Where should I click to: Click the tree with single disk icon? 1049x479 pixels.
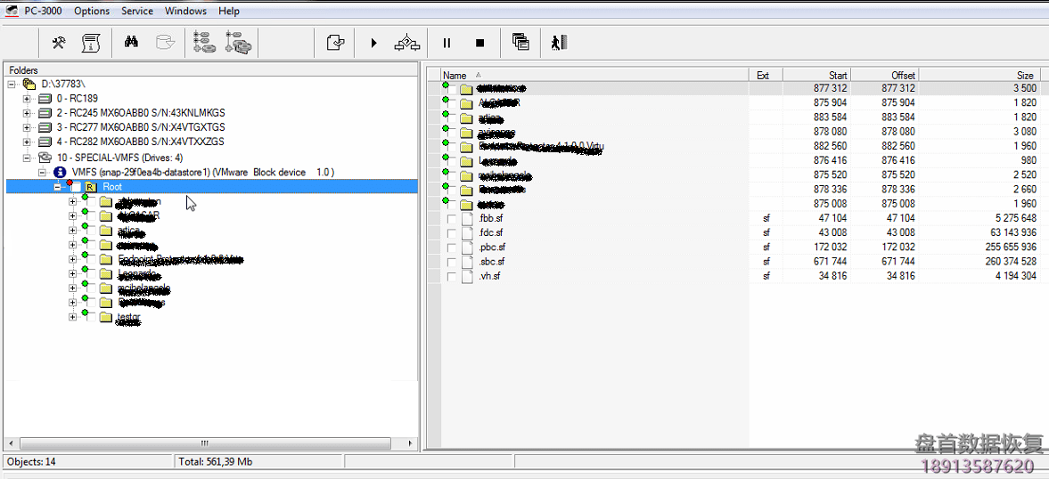[x=204, y=42]
